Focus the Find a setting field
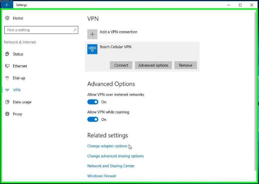Image resolution: width=259 pixels, height=184 pixels. pos(41,30)
